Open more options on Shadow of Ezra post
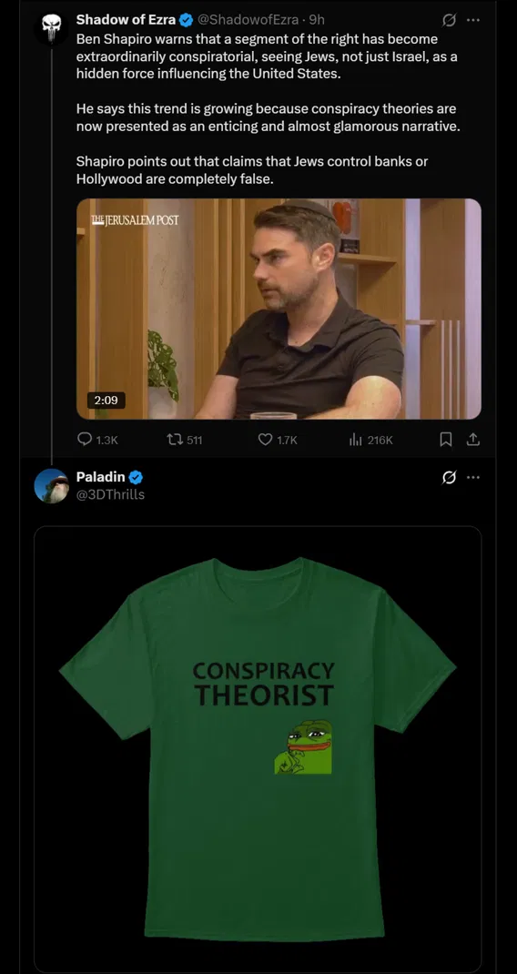Viewport: 517px width, 974px height. [473, 21]
